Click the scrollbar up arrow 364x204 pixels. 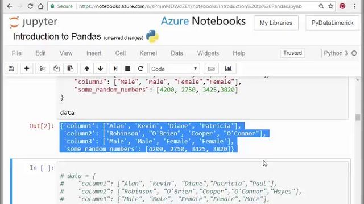[x=358, y=80]
